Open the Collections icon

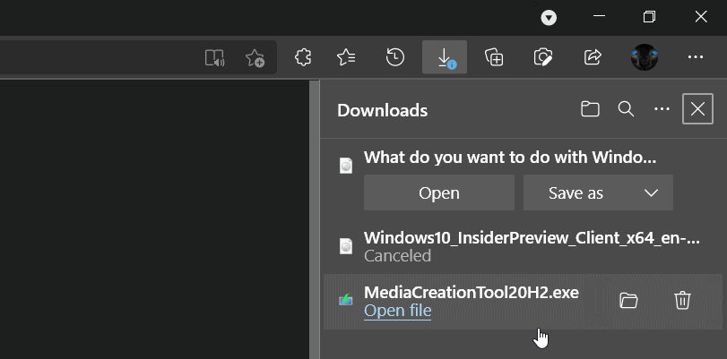494,57
